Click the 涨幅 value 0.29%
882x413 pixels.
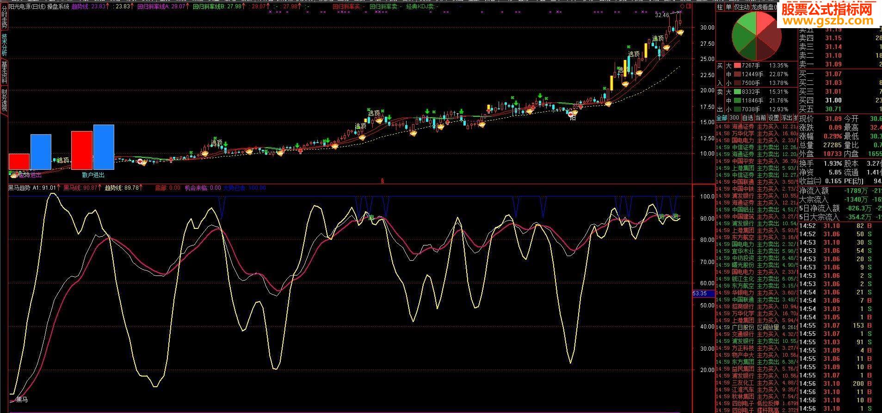[x=832, y=137]
